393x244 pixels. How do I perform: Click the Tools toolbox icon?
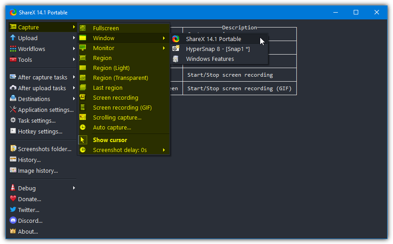point(13,60)
